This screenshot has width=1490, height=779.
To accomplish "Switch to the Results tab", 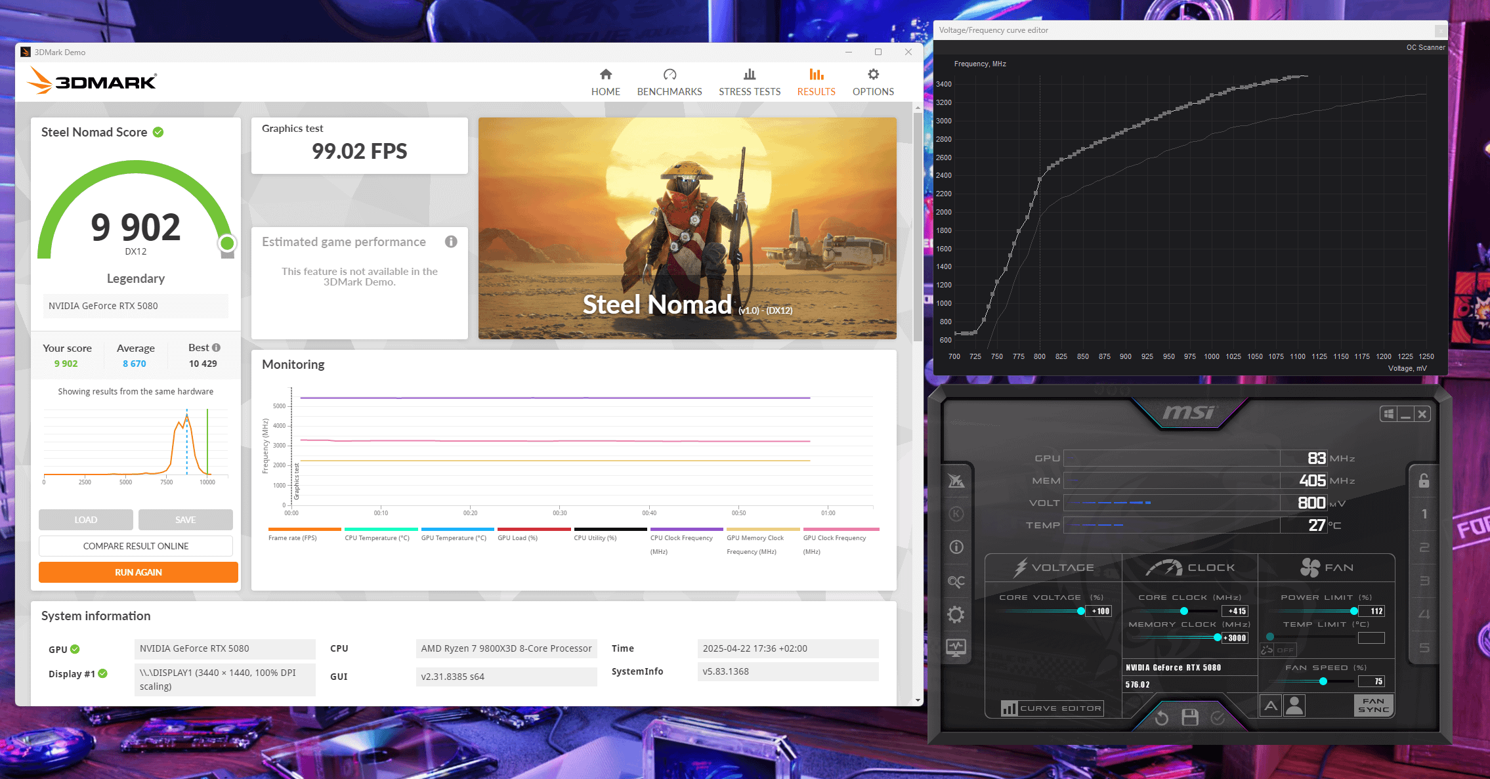I will click(816, 83).
